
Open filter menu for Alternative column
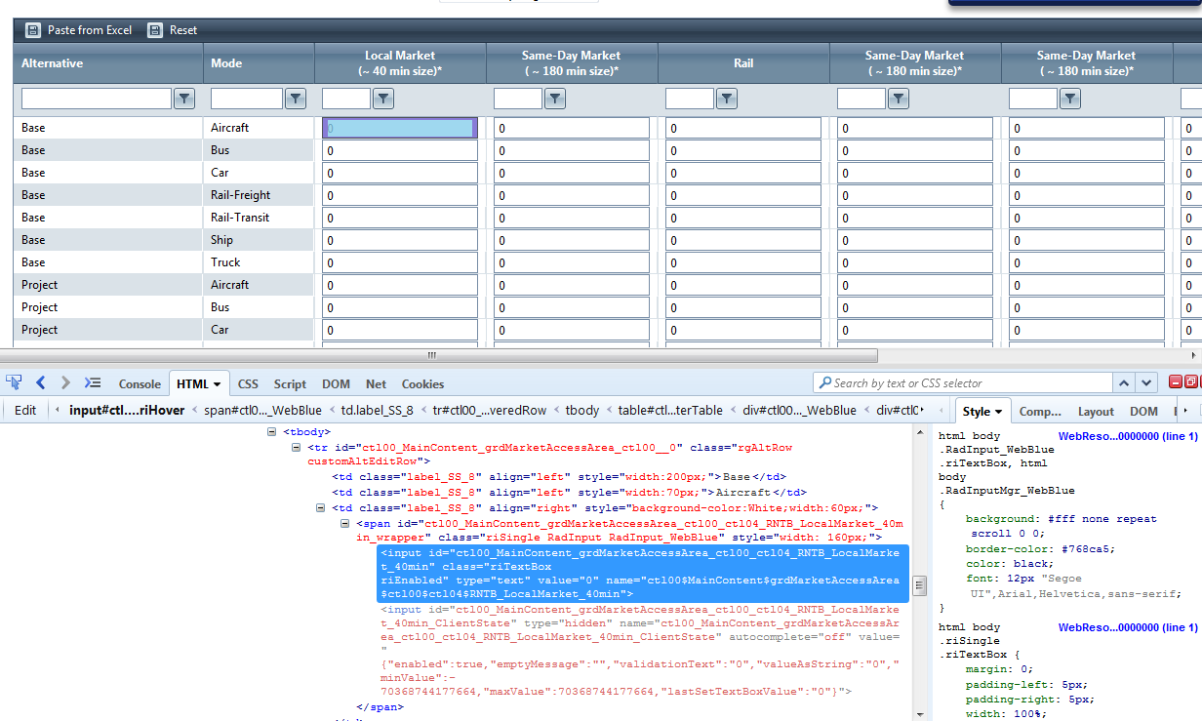coord(185,99)
